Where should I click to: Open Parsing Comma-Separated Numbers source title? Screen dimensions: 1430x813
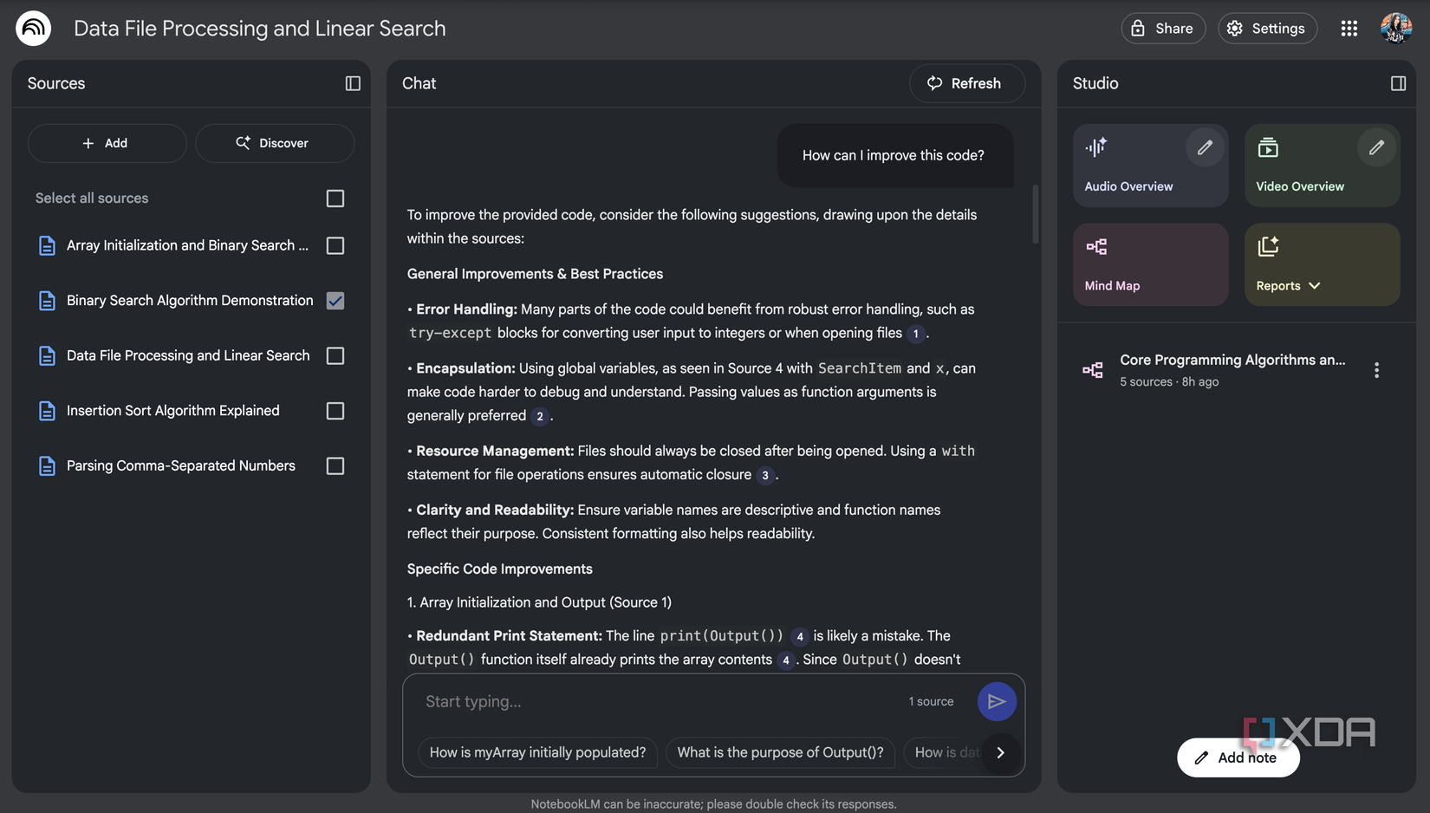click(x=181, y=465)
